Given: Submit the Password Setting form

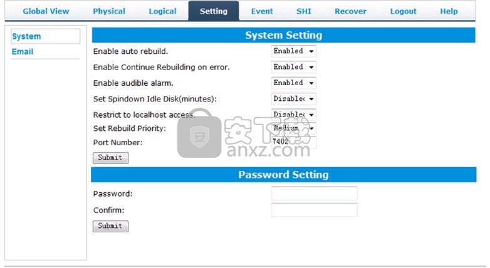Looking at the screenshot, I should 110,226.
